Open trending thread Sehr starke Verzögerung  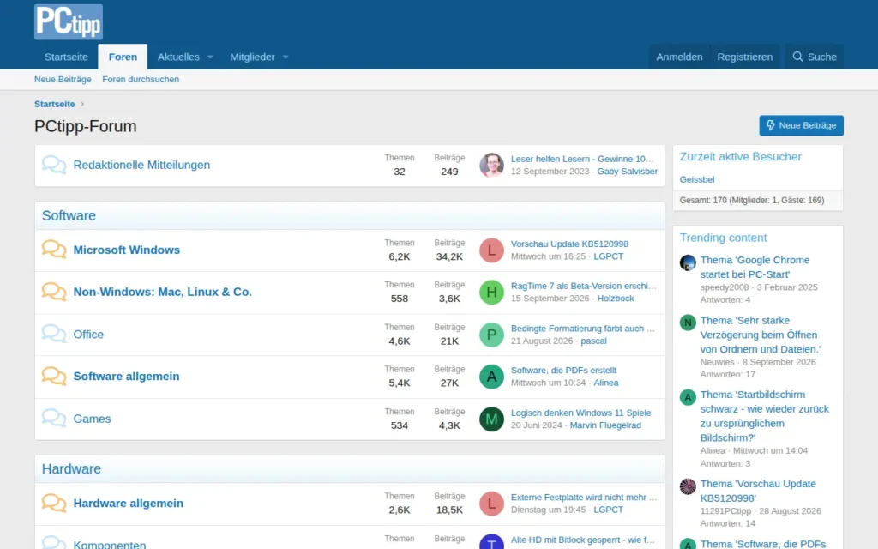click(761, 335)
